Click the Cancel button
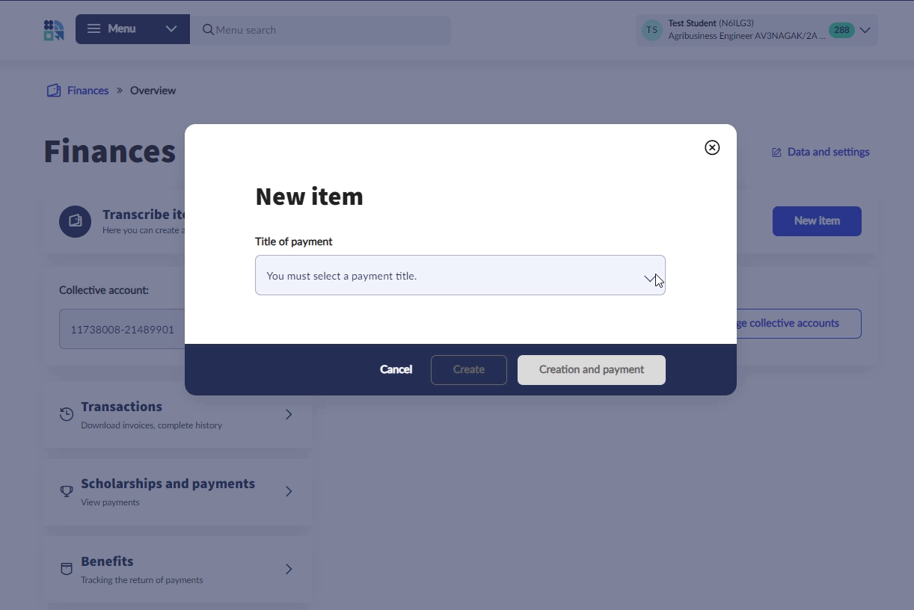 click(396, 370)
